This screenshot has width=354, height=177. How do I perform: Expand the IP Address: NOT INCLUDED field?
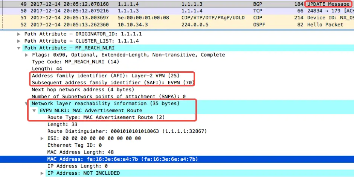42,173
